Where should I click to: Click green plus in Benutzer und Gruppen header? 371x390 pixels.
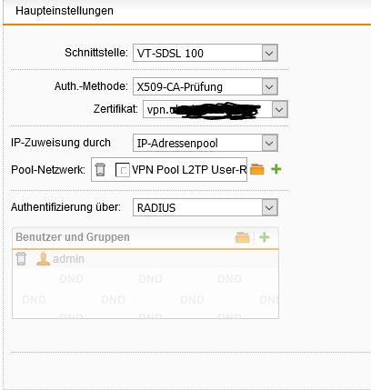(265, 237)
